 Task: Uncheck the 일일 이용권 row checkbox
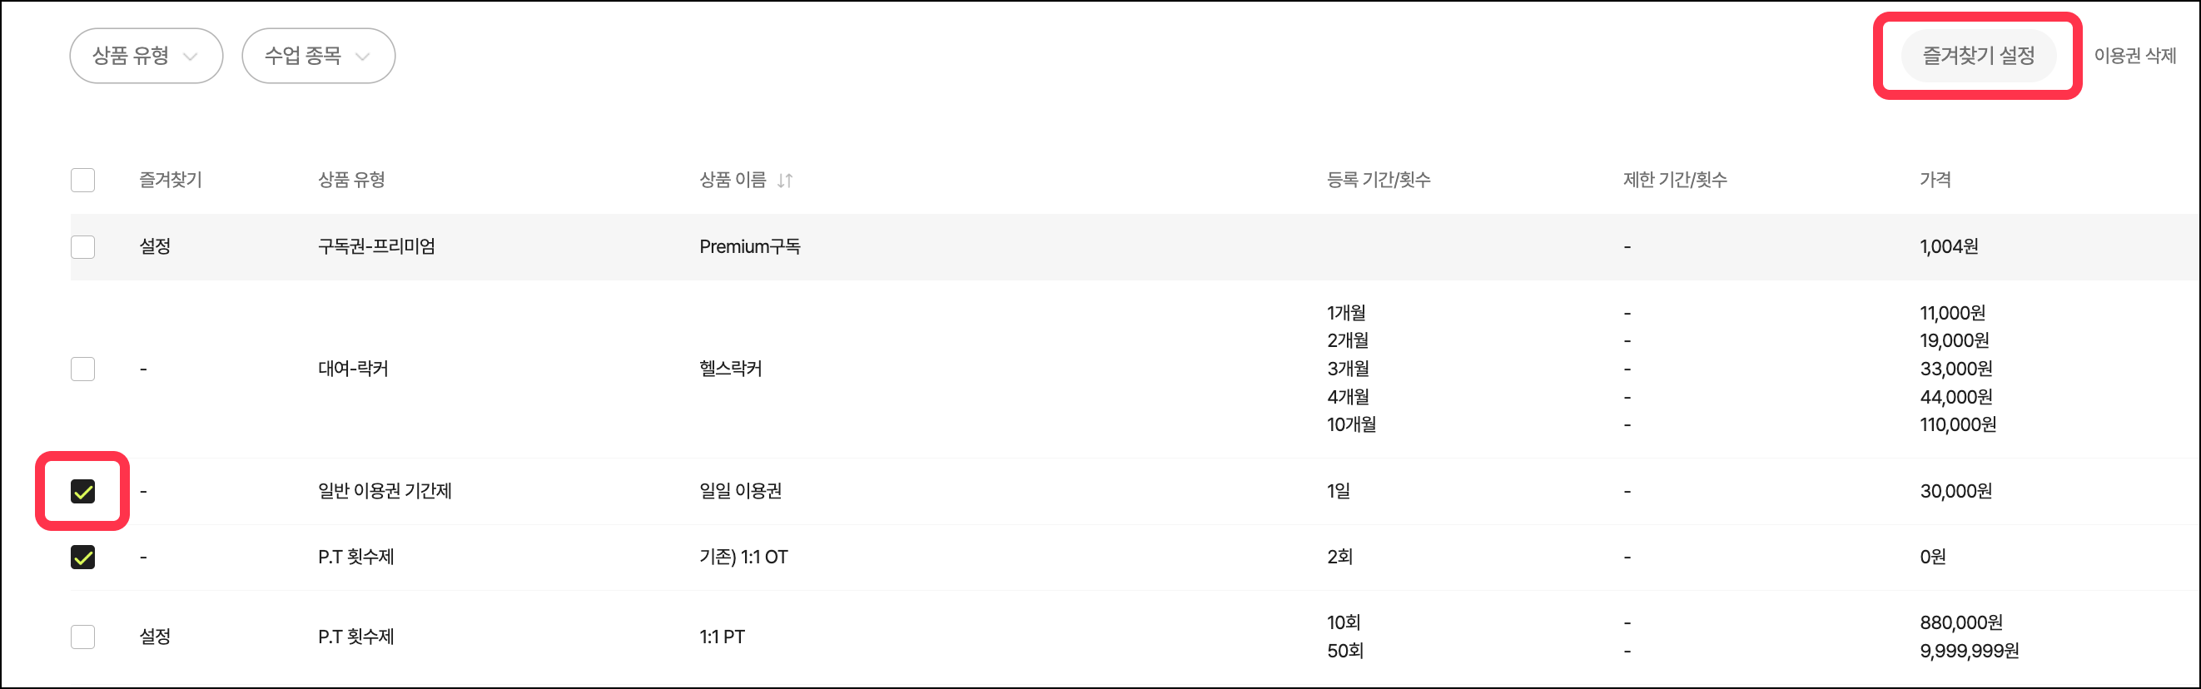coord(83,491)
